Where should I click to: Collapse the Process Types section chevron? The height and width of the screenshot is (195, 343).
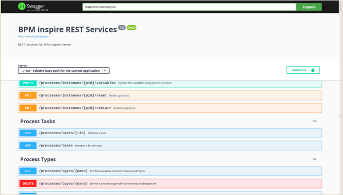[x=315, y=159]
